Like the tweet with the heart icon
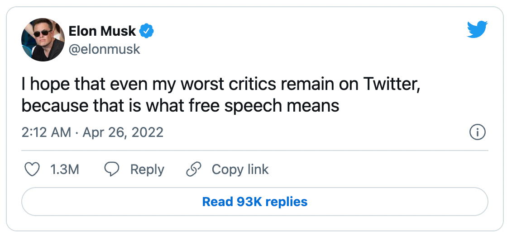Image resolution: width=507 pixels, height=235 pixels. tap(32, 169)
